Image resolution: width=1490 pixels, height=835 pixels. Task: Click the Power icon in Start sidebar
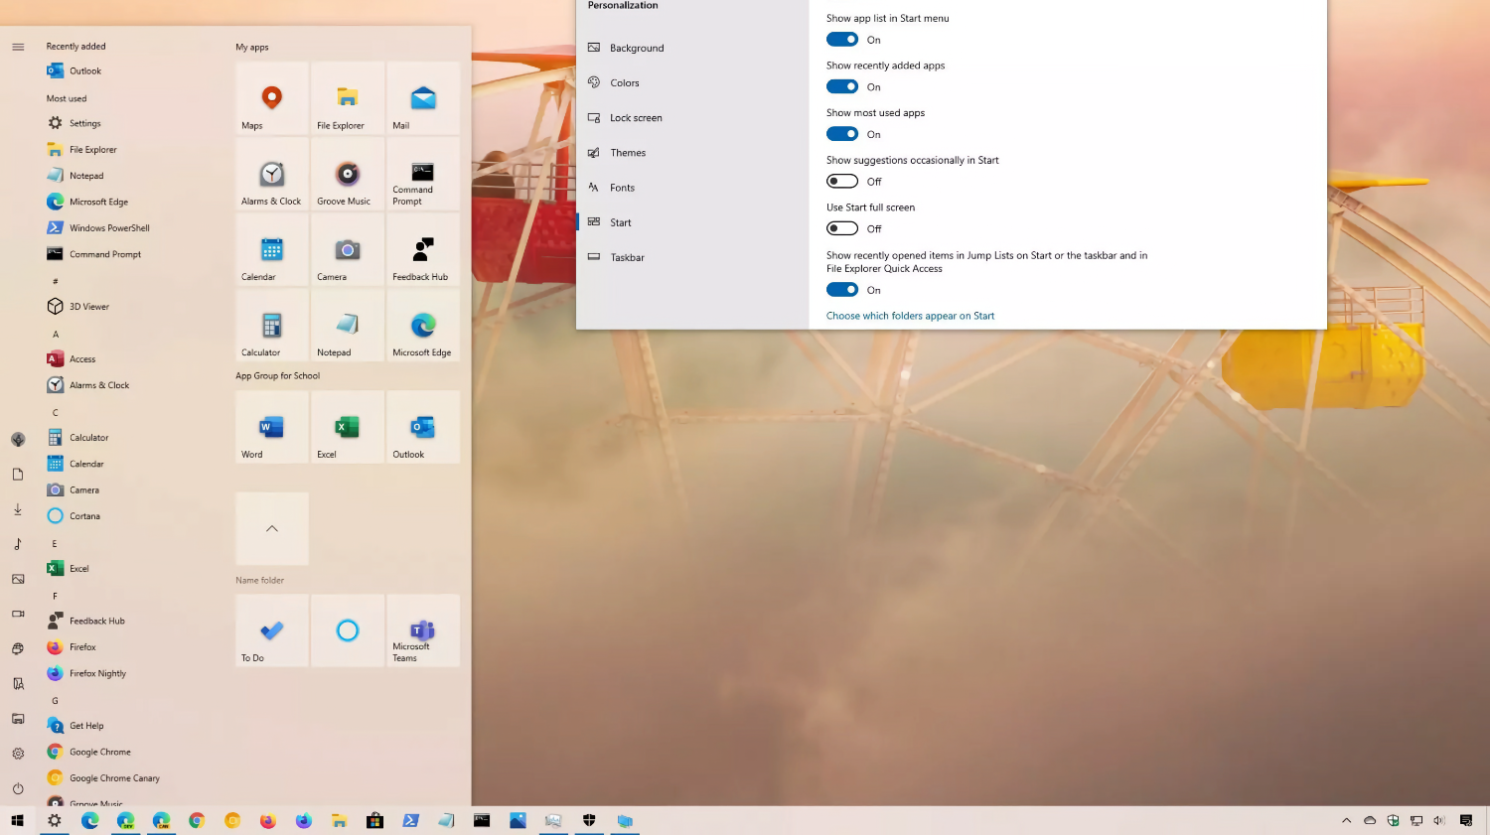pos(18,788)
